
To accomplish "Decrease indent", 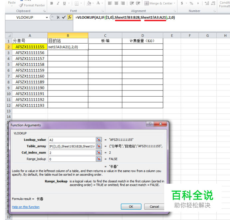I will [x=132, y=3].
